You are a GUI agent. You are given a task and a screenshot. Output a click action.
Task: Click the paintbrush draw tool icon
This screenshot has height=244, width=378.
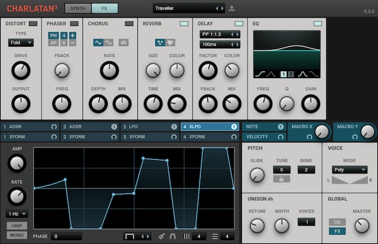[x=162, y=236]
